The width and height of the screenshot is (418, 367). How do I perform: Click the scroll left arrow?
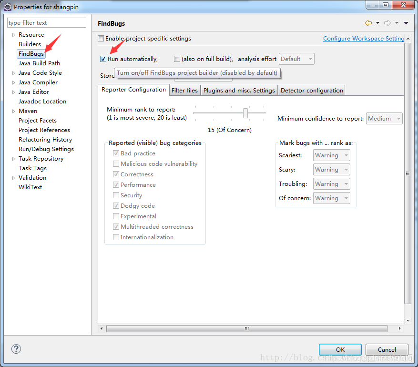[x=102, y=328]
